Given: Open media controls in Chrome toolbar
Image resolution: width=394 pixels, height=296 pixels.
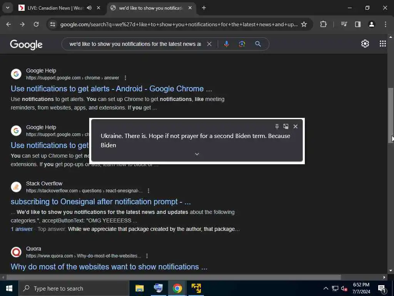Looking at the screenshot, I should (344, 24).
